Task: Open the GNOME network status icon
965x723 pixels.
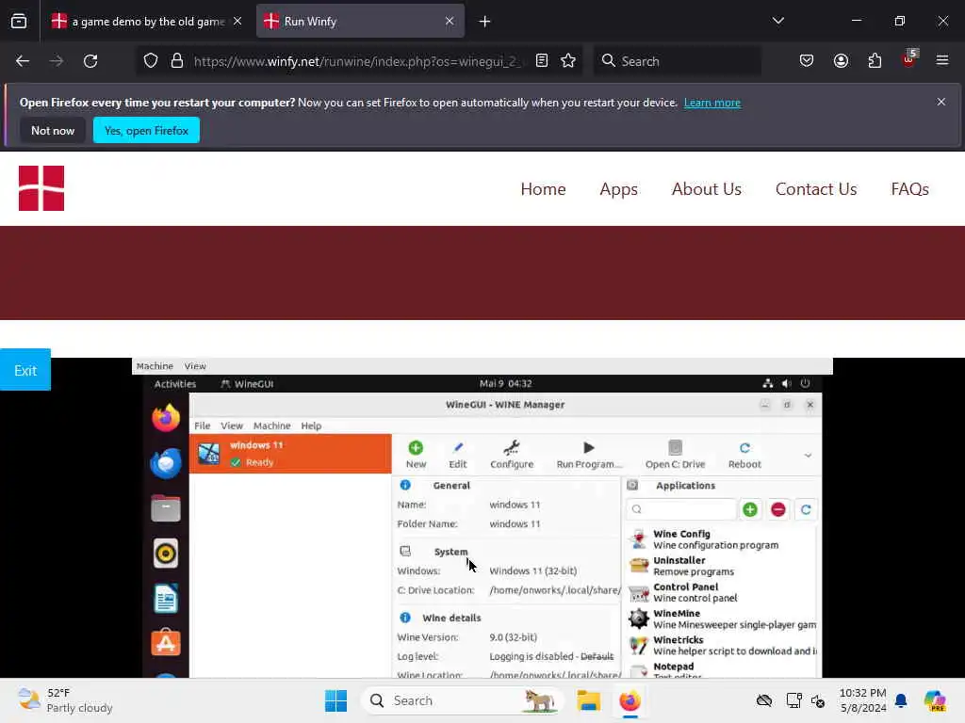Action: pos(767,384)
